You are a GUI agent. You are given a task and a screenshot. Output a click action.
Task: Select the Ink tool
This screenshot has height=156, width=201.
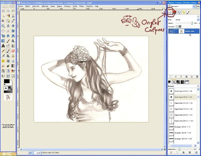click(x=8, y=56)
